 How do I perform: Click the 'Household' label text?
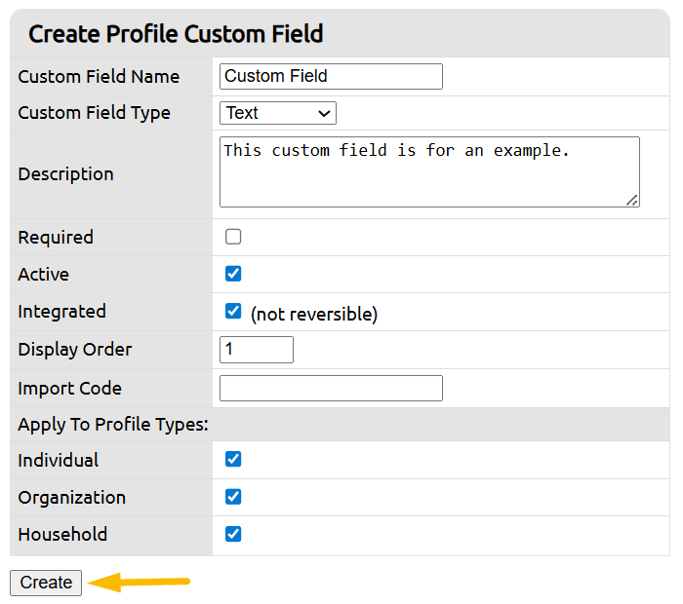pyautogui.click(x=62, y=535)
